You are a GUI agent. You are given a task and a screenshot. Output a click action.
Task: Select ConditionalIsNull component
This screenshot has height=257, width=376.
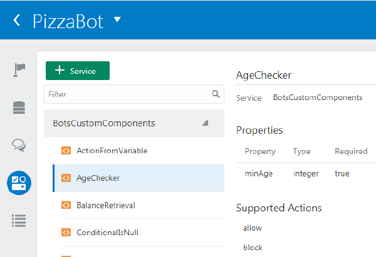pos(107,233)
